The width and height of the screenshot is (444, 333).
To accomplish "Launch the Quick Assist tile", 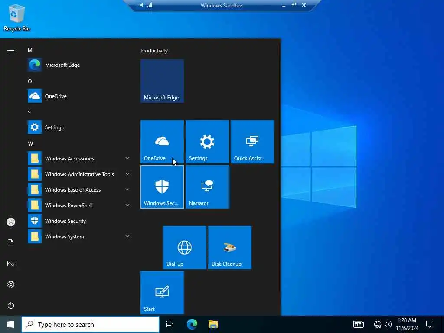I will point(252,142).
